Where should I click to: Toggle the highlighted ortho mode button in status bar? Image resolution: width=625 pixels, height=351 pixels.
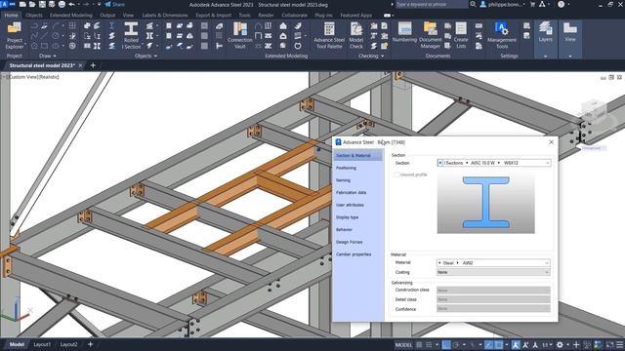point(446,344)
